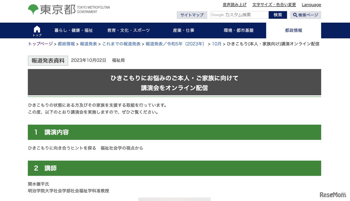This screenshot has height=201, width=350.
Task: Go to the 10月 breadcrumb link
Action: pos(217,44)
